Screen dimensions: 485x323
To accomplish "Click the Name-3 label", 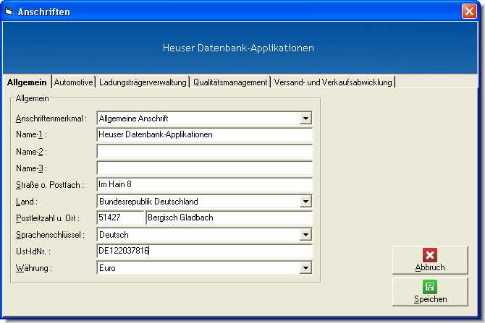I will [x=31, y=168].
